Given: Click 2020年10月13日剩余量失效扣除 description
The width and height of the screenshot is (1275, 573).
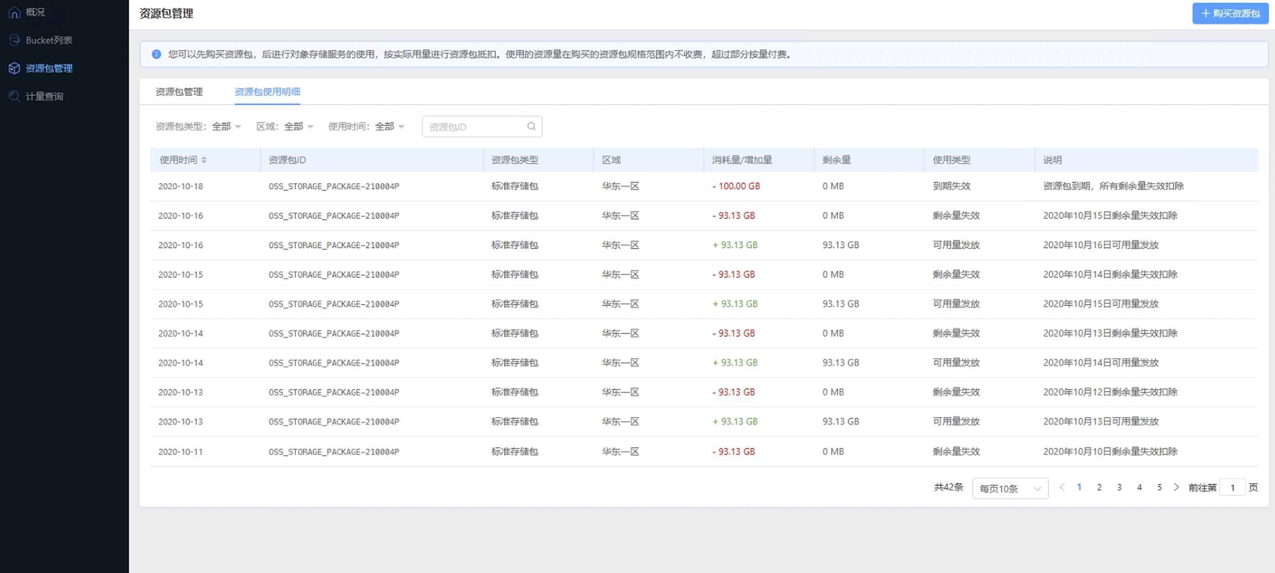Looking at the screenshot, I should [1110, 333].
